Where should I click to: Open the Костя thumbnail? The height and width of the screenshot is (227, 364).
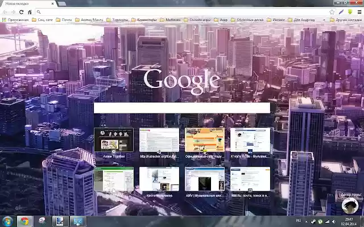(x=159, y=179)
